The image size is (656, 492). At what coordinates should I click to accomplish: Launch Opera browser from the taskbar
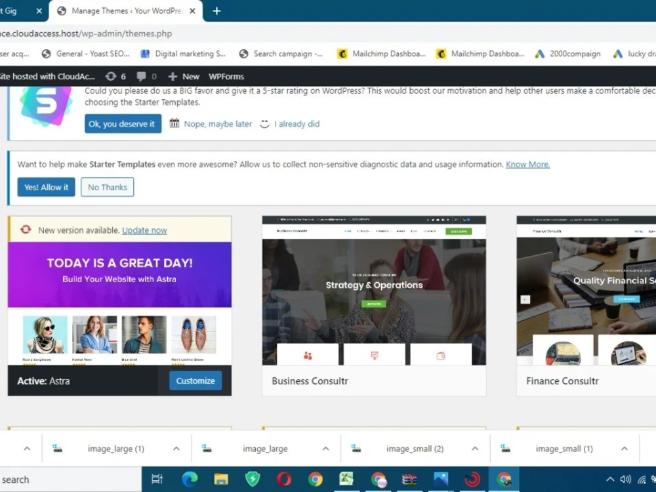pyautogui.click(x=283, y=479)
